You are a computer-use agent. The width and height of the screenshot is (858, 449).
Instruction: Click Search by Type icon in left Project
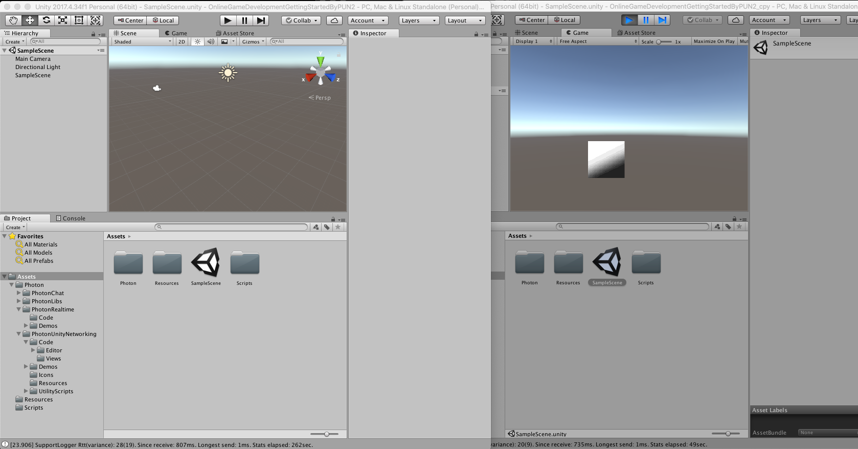click(x=316, y=227)
